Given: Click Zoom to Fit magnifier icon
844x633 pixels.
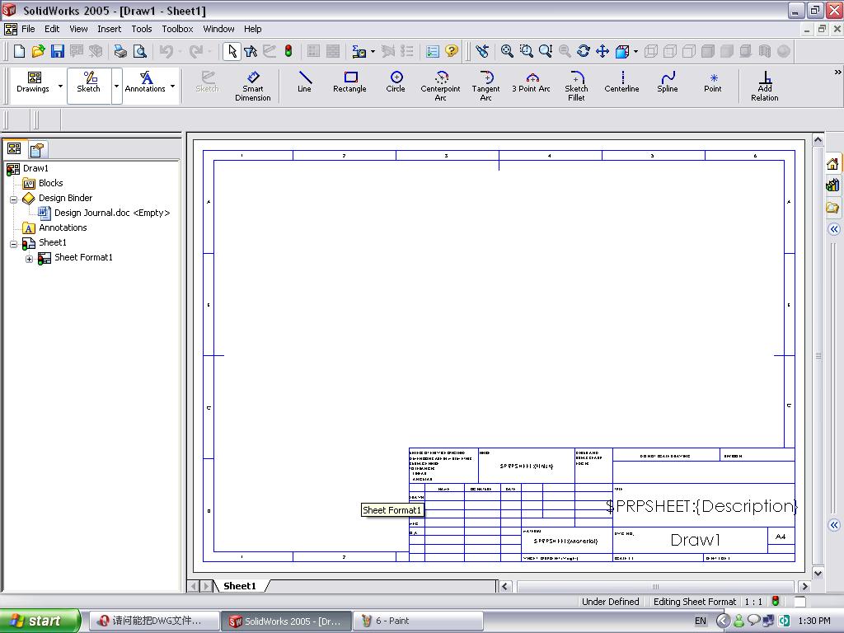Looking at the screenshot, I should (507, 51).
